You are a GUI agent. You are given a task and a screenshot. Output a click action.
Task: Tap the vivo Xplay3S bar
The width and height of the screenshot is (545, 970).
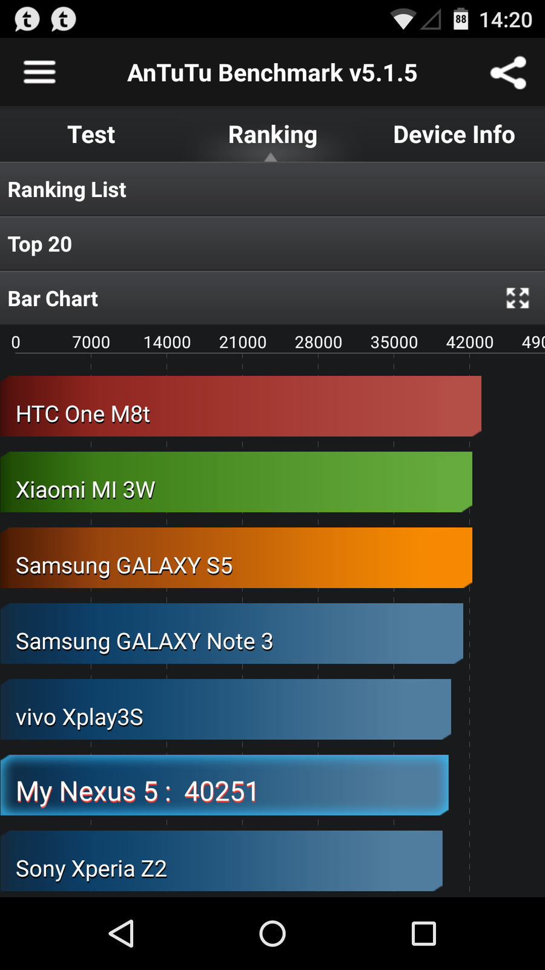pyautogui.click(x=225, y=709)
